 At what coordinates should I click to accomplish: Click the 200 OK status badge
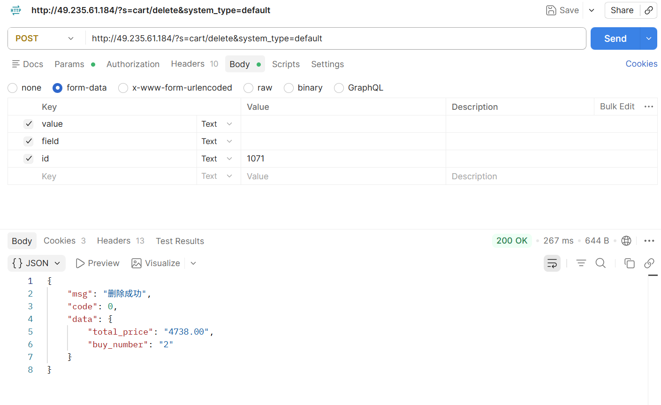tap(512, 241)
